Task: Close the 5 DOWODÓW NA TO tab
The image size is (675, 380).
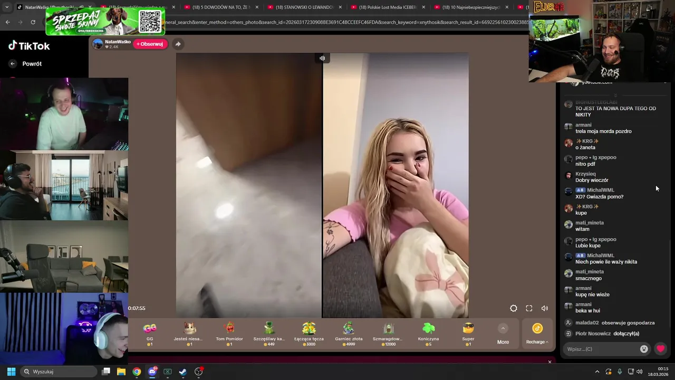Action: [257, 7]
